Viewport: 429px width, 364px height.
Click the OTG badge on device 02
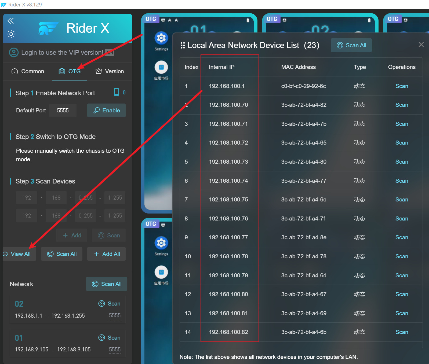point(272,19)
